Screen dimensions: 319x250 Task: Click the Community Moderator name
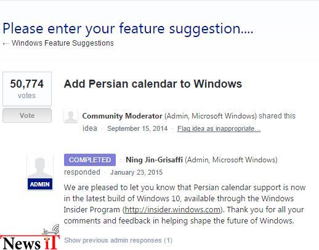(x=123, y=116)
